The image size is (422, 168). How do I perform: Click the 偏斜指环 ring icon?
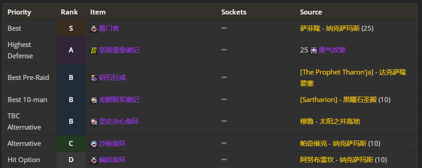(94, 160)
